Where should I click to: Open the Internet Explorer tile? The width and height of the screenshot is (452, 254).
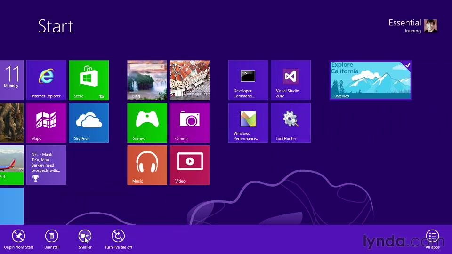click(x=46, y=80)
